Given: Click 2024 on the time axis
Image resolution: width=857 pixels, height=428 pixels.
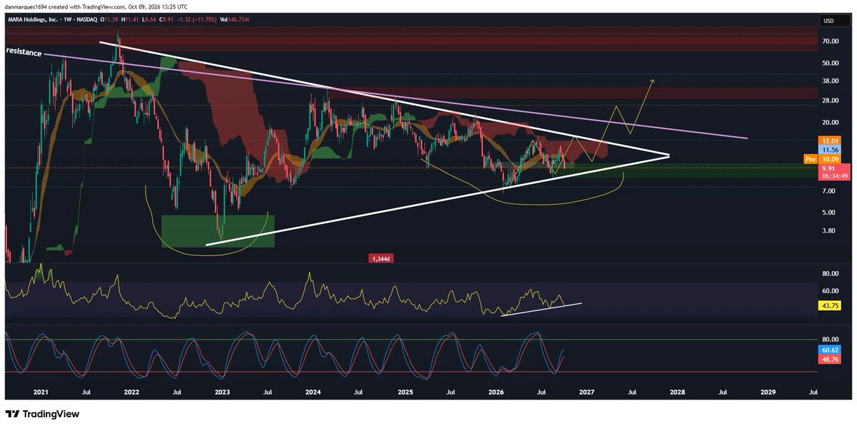Looking at the screenshot, I should (313, 392).
